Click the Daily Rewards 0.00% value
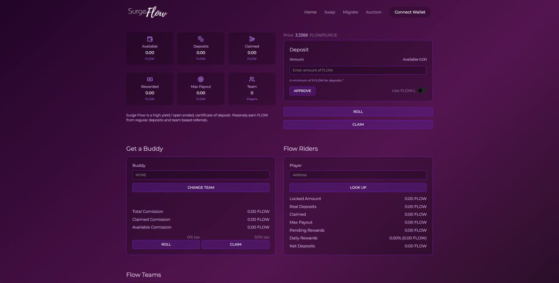The image size is (559, 283). 408,238
